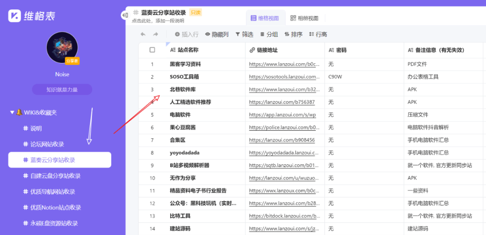The width and height of the screenshot is (486, 235).
Task: Click the 备注信息（有无失效） column header
Action: [443, 50]
